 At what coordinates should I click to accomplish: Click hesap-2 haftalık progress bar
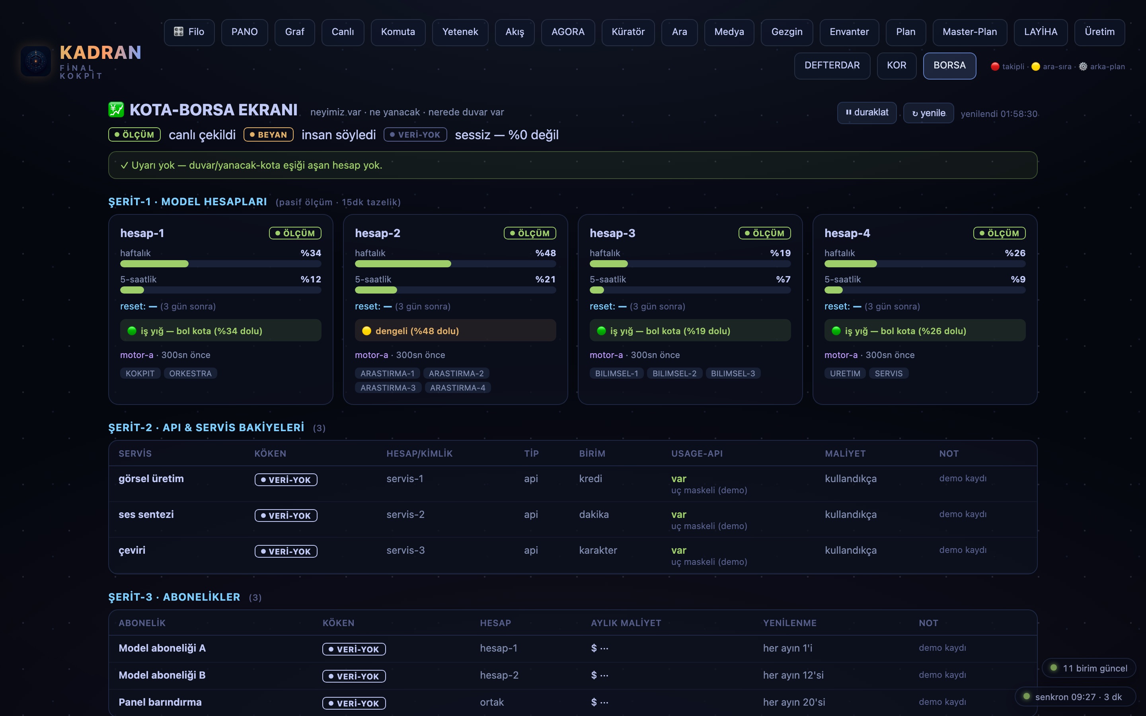point(456,264)
